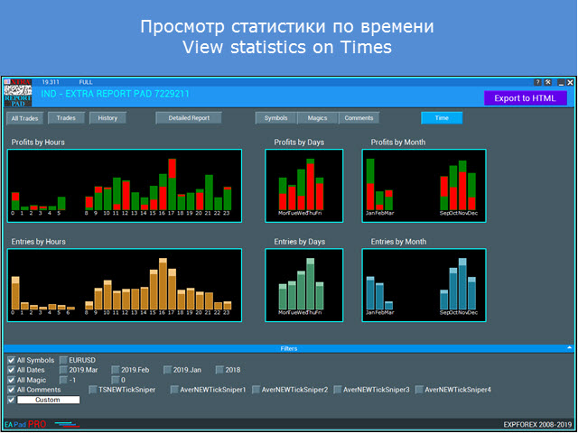Enable the 2019.Jan date filter
The width and height of the screenshot is (578, 433).
(x=167, y=370)
